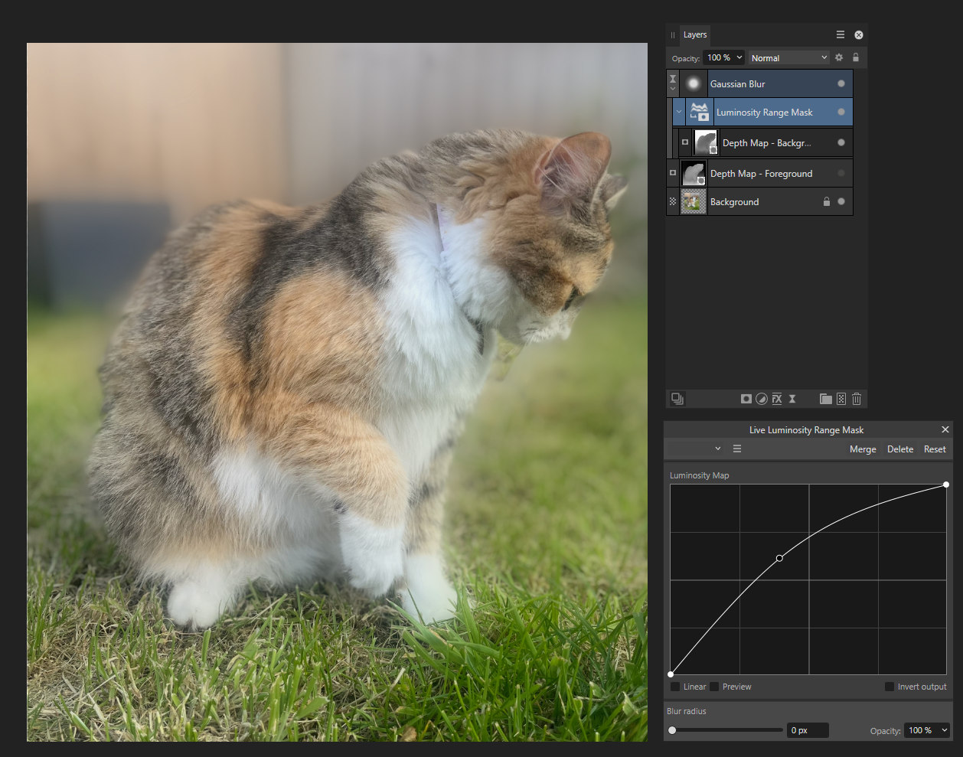963x757 pixels.
Task: Open the Live Filters (fx) icon
Action: [x=777, y=398]
